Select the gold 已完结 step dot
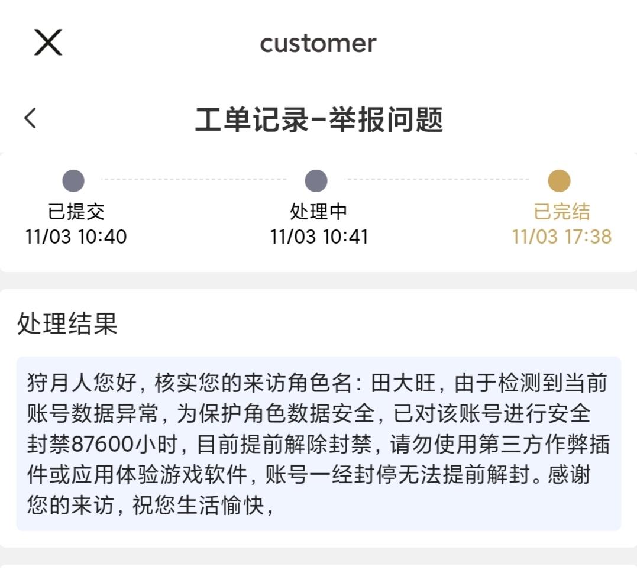Viewport: 637px width, 573px height. [559, 181]
